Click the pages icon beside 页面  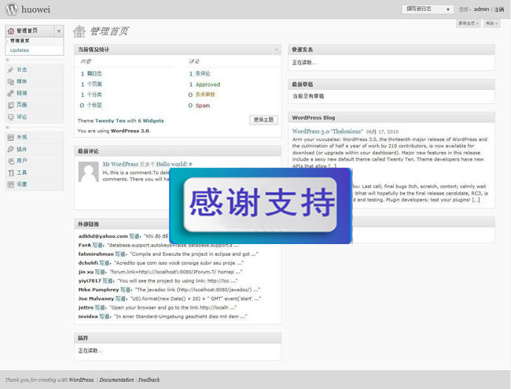tap(11, 105)
